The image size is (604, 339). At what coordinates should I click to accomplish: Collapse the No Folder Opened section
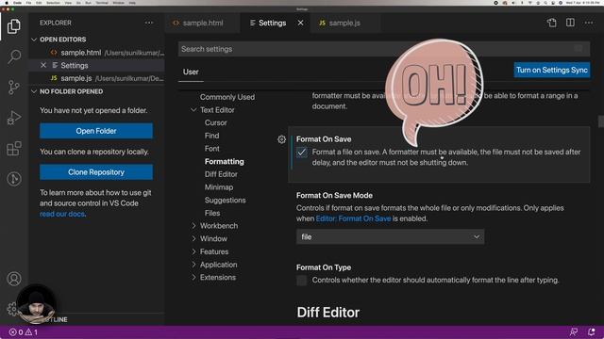(x=34, y=91)
